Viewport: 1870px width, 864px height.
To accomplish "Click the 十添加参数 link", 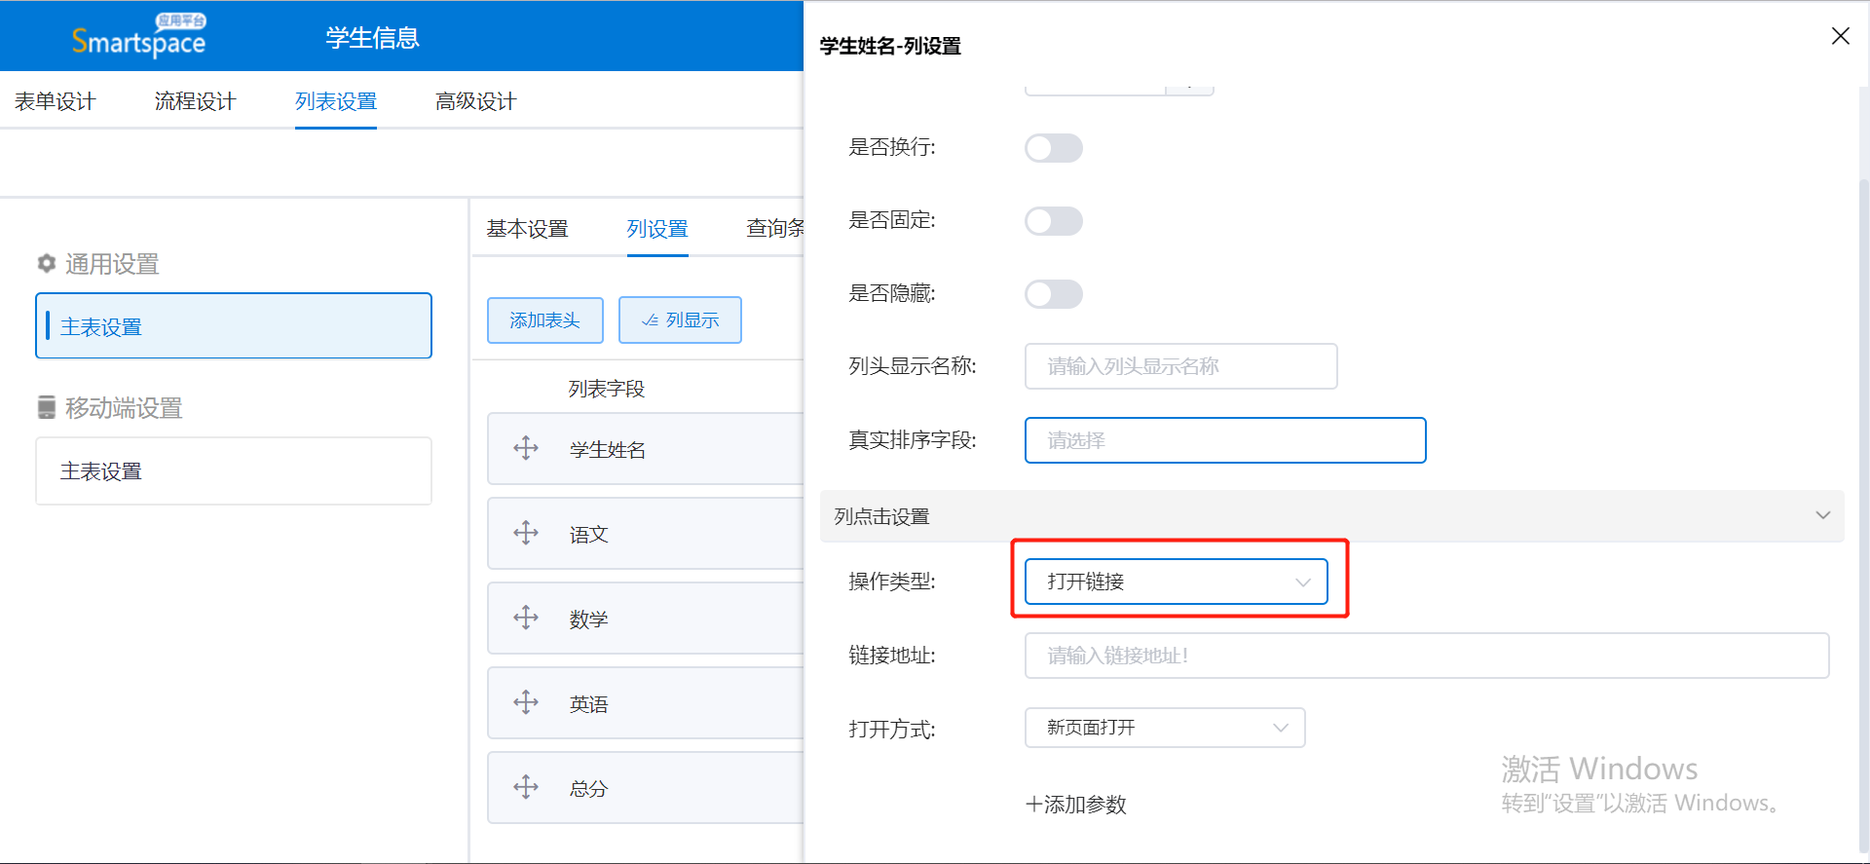I will [1076, 805].
